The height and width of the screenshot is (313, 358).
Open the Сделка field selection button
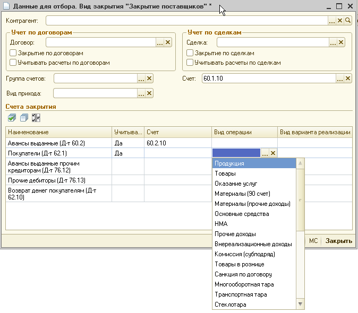(333, 43)
